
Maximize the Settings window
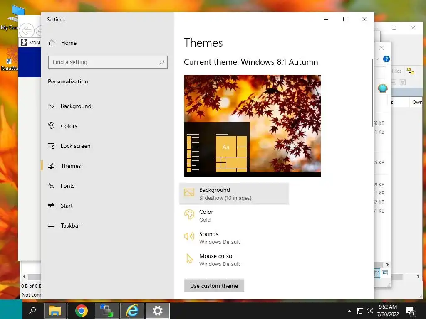coord(345,19)
